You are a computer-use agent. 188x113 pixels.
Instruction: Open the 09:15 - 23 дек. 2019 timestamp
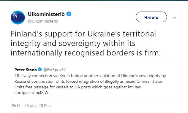tap(31, 106)
